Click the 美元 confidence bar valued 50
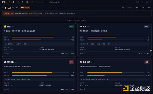The image size is (153, 94). (116, 37)
